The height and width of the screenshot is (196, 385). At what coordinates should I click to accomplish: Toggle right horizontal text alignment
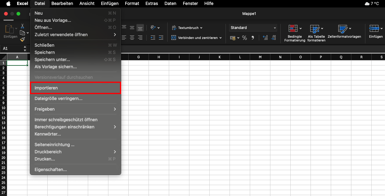point(140,38)
